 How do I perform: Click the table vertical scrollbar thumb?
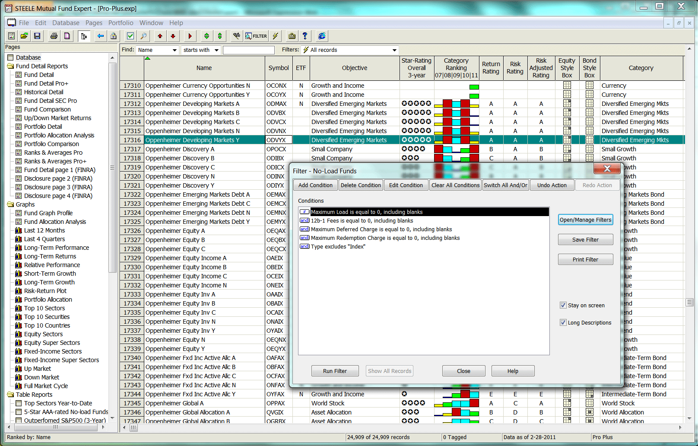689,302
